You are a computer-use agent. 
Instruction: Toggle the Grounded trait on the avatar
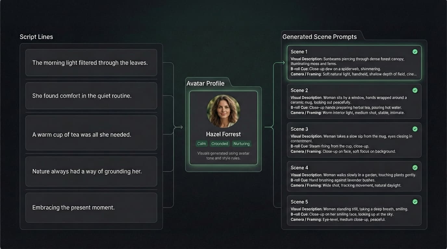tap(220, 143)
